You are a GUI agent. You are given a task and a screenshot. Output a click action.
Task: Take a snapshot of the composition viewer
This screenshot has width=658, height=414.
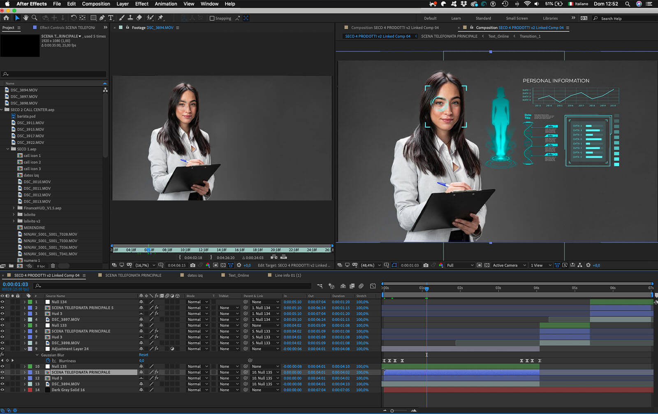click(x=426, y=265)
